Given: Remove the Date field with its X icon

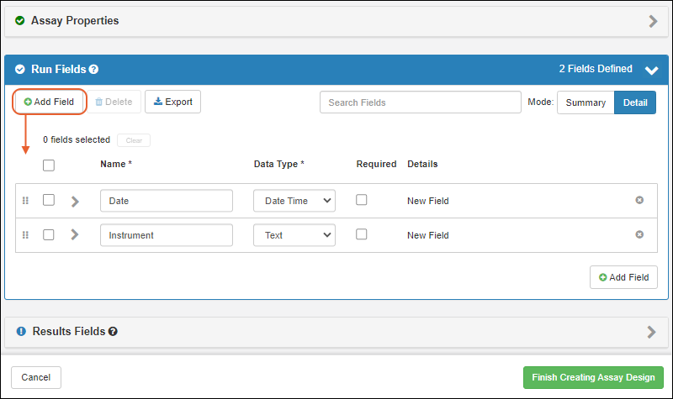Looking at the screenshot, I should click(x=639, y=200).
